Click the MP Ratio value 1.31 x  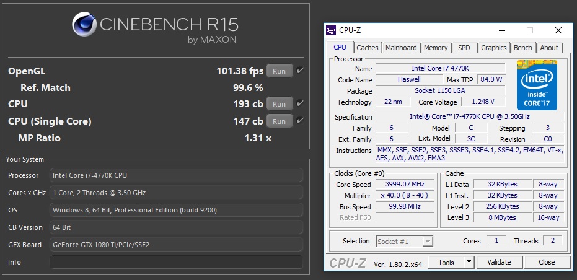click(x=258, y=138)
